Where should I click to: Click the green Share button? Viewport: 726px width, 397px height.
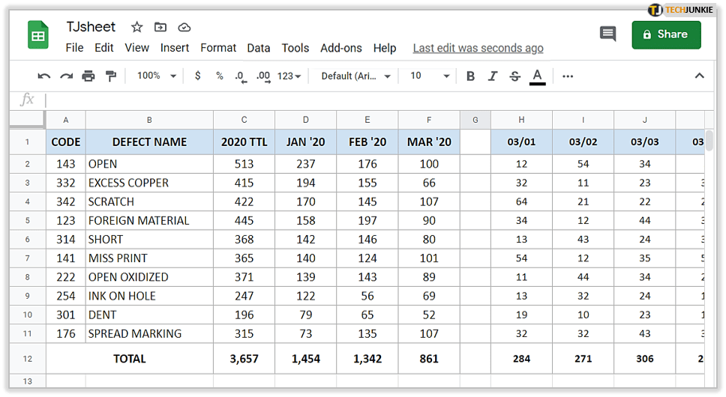(x=666, y=34)
